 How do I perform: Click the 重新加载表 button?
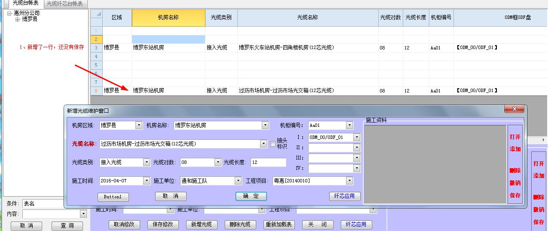coord(279,225)
